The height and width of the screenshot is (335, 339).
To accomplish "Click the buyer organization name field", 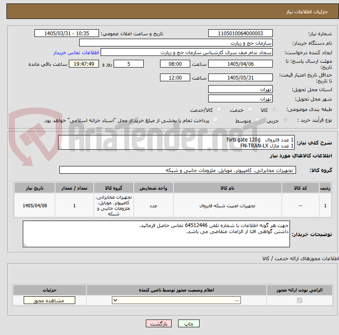I will 176,43.
